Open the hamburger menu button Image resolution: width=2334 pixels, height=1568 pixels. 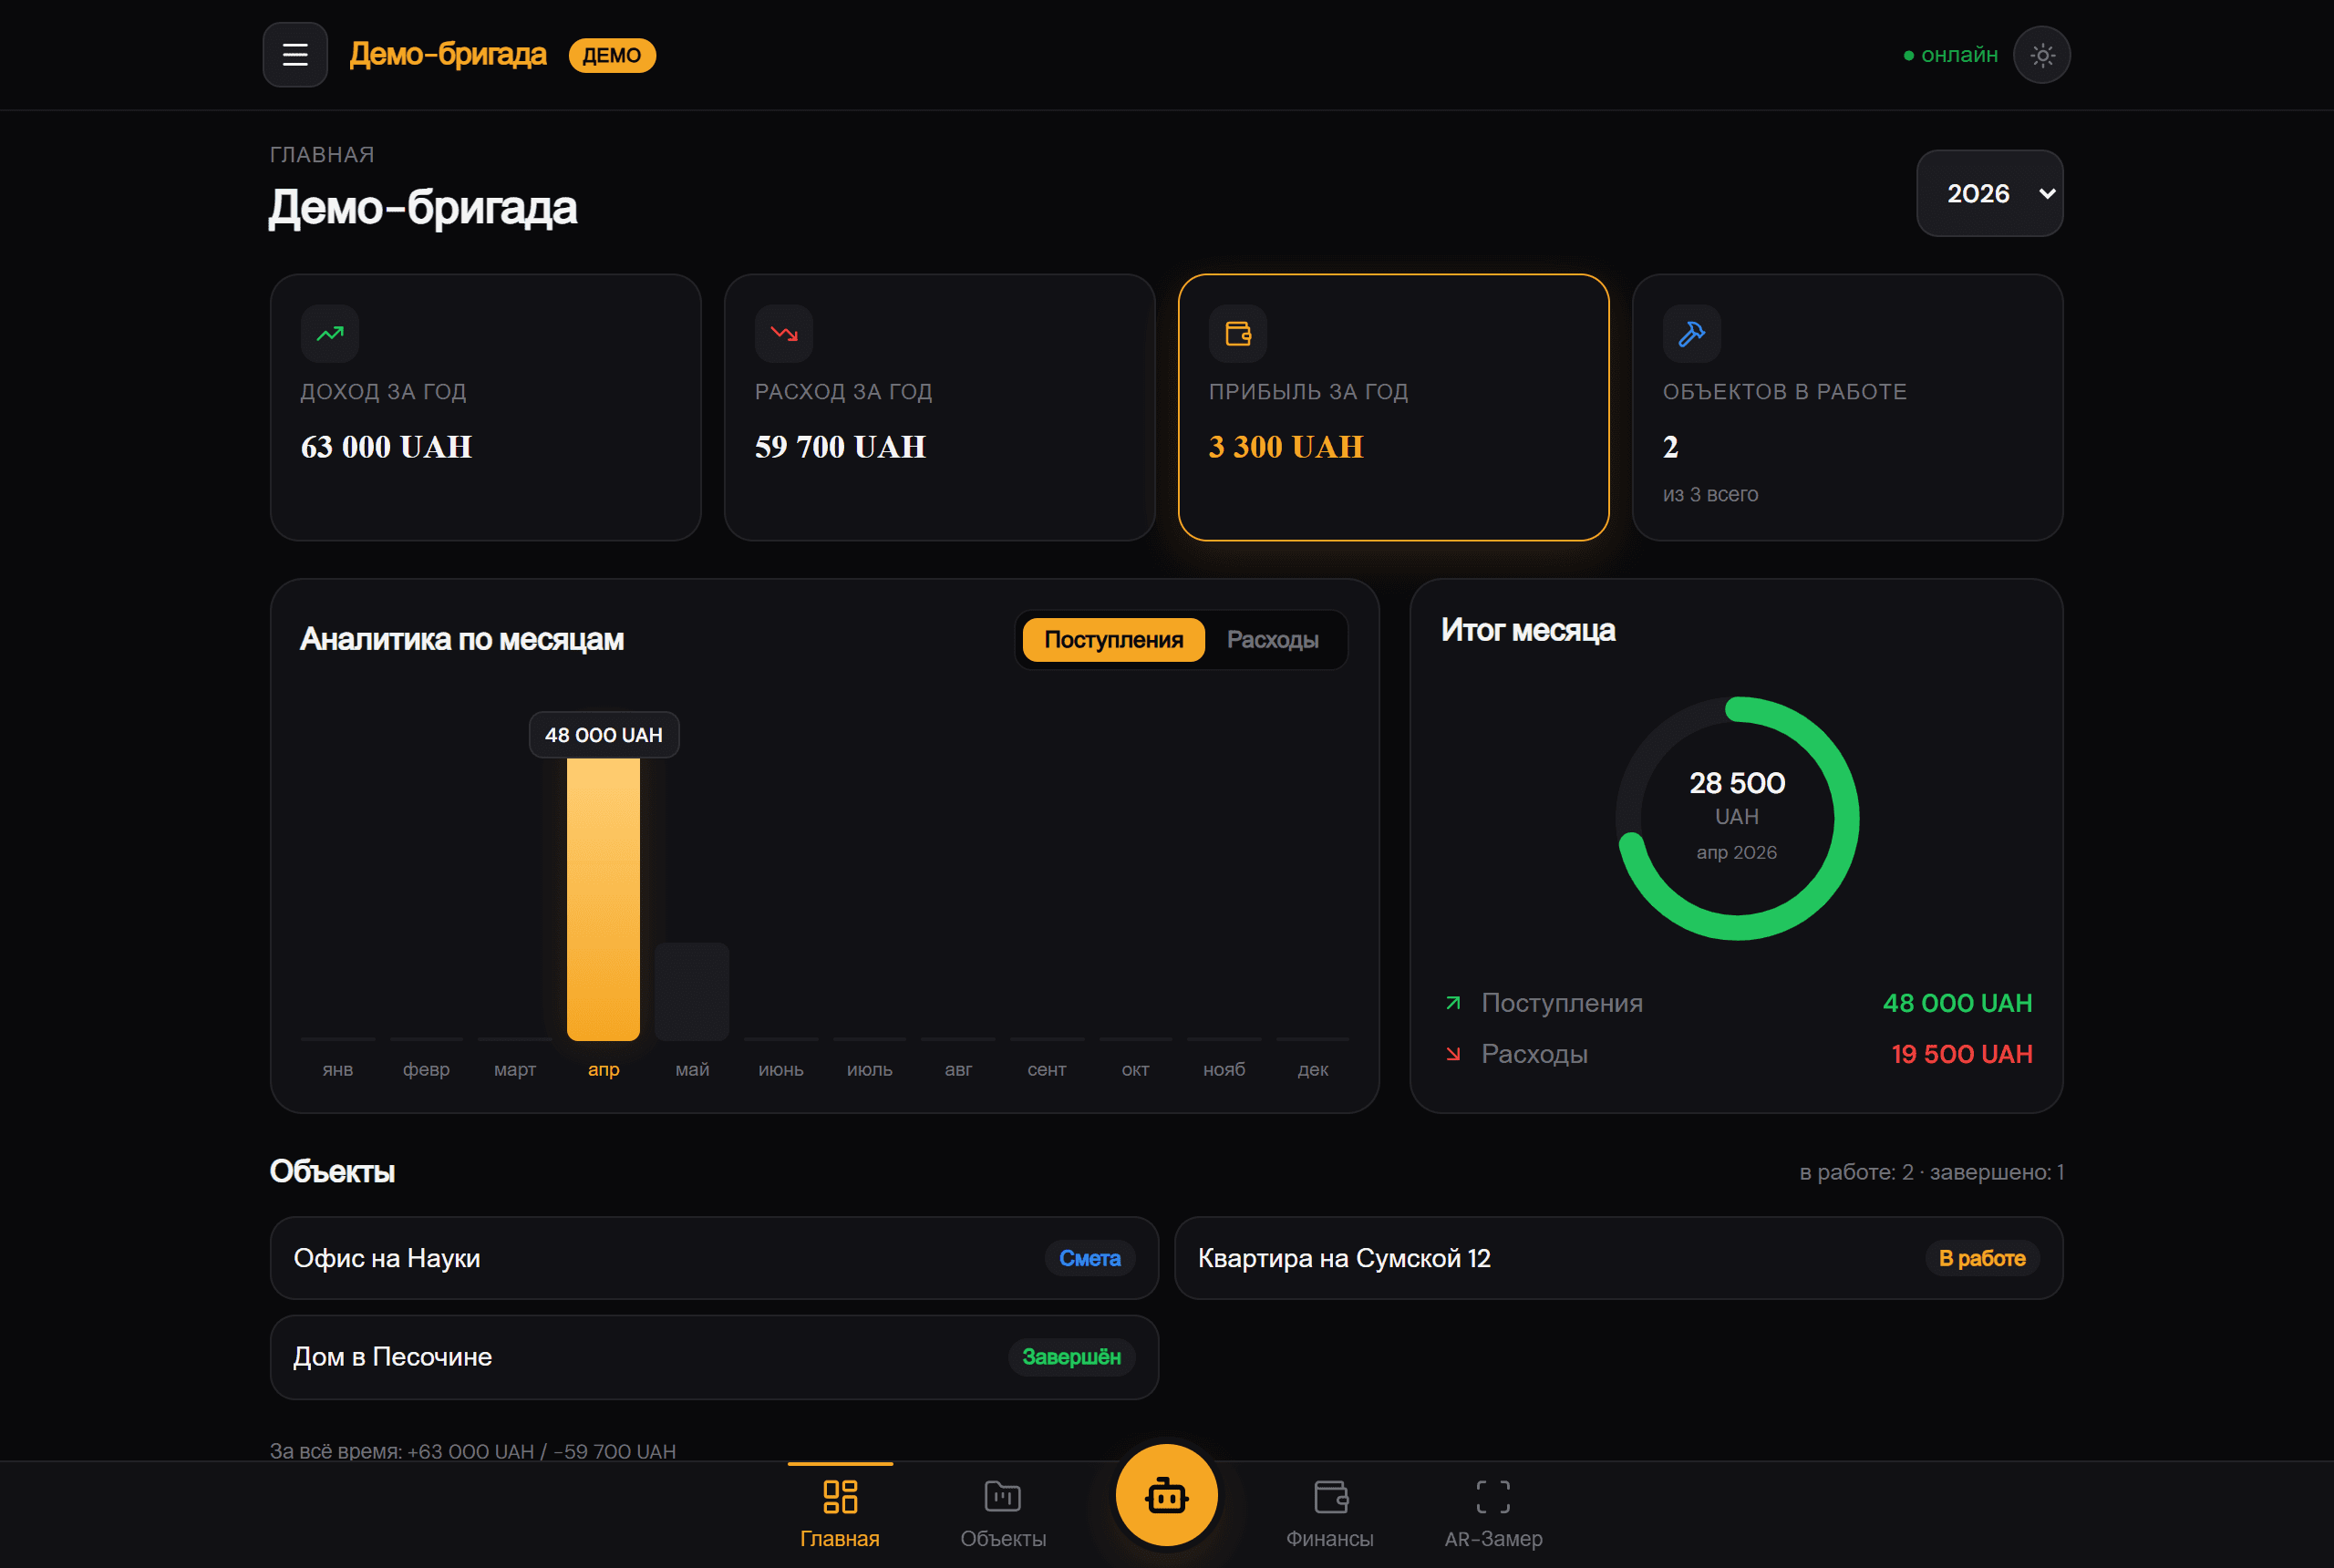point(295,55)
